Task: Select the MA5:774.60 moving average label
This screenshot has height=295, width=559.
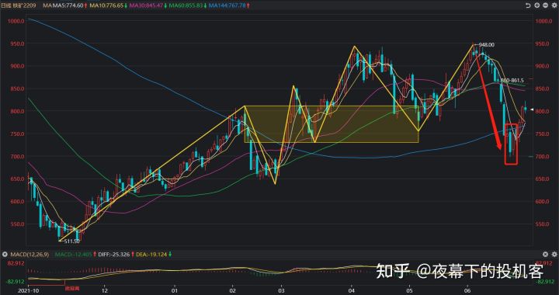Action: coord(68,5)
